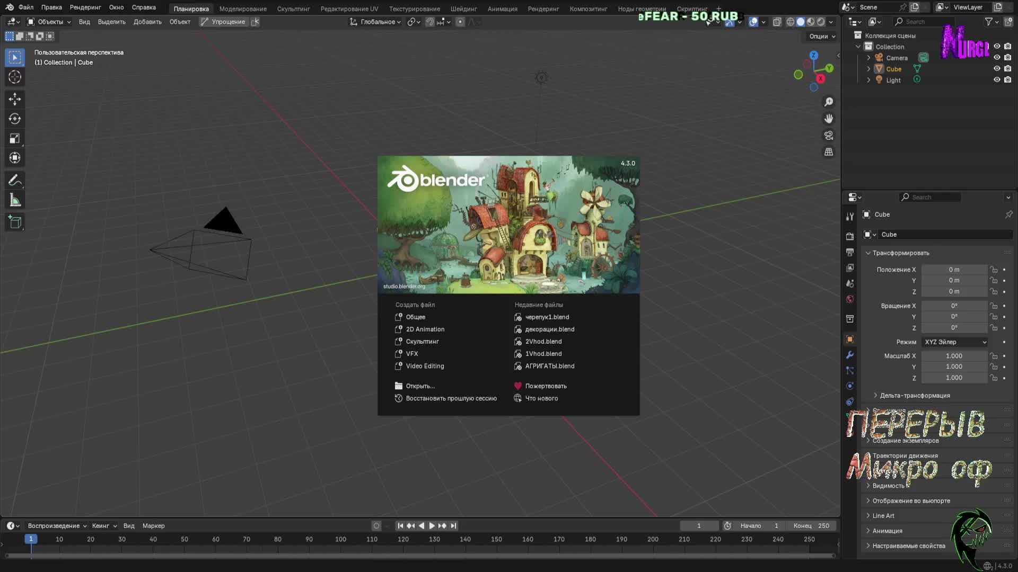Open the Modifiers wrench properties tab

[850, 355]
